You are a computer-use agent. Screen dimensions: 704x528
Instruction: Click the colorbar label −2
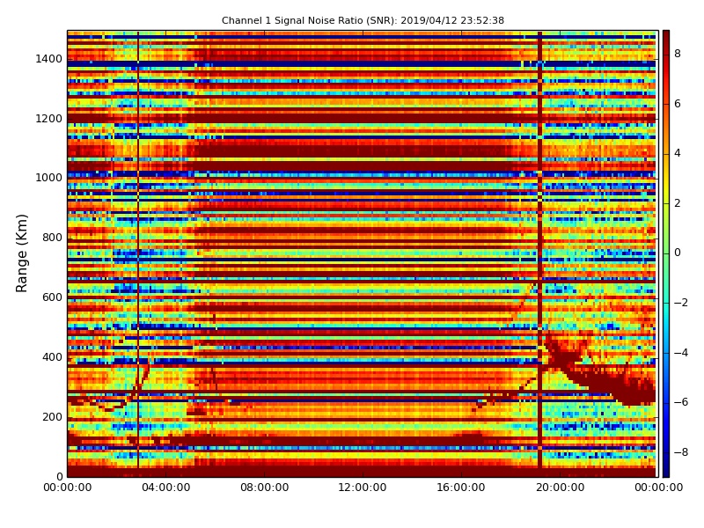coord(680,303)
